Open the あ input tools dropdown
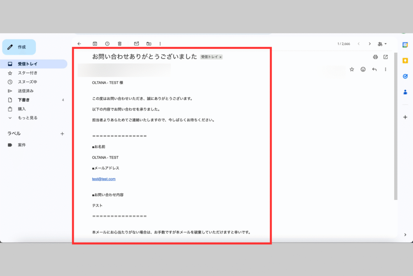Viewport: 413px width, 276px height. tap(382, 44)
